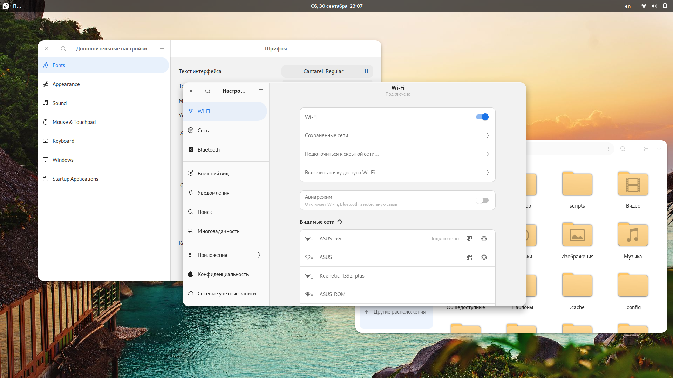Toggle list view button in Files
The image size is (673, 378).
pyautogui.click(x=646, y=149)
